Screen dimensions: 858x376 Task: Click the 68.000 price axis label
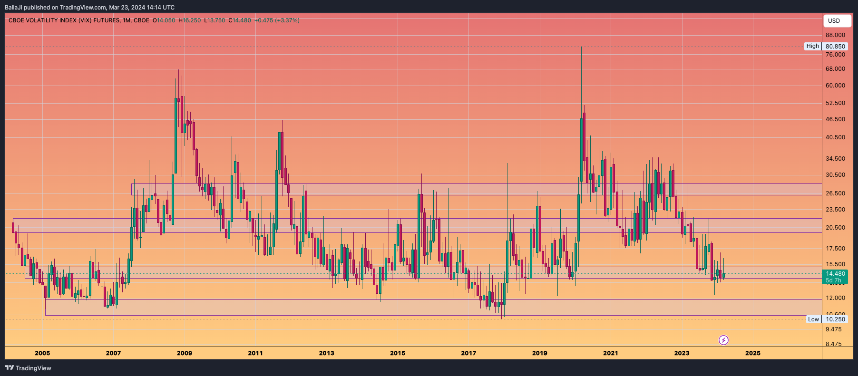click(x=835, y=69)
